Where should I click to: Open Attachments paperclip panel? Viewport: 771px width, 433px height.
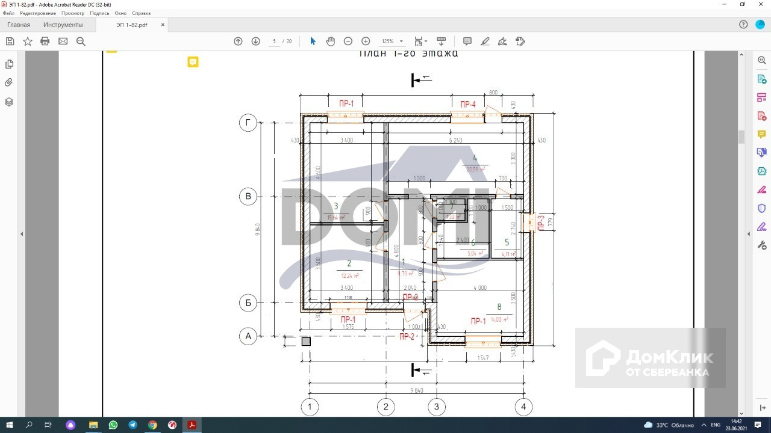[9, 83]
